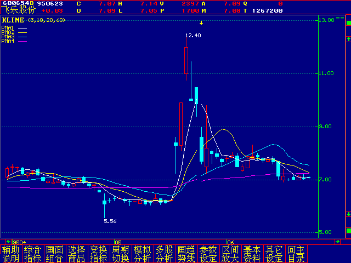Click 选择商品 to choose a stock

(x=77, y=254)
